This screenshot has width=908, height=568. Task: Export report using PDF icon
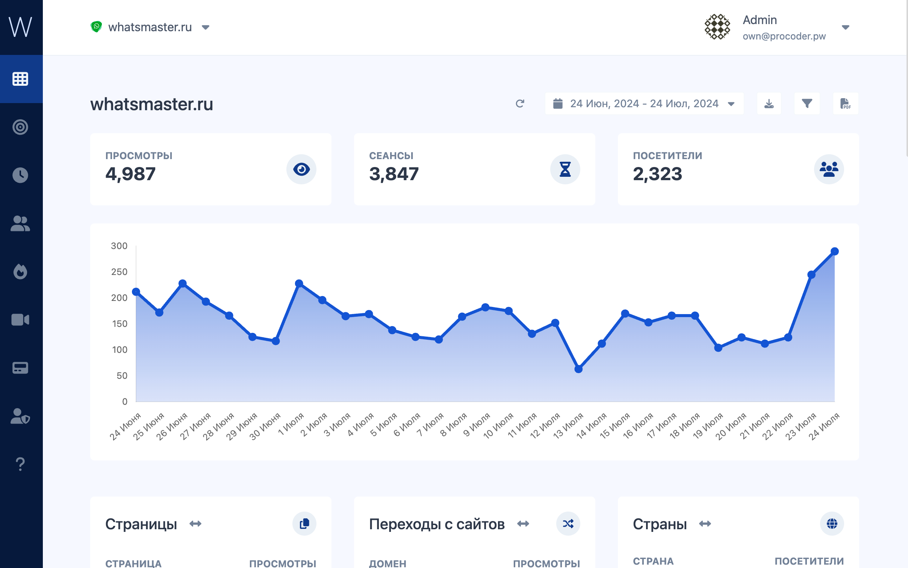click(845, 103)
